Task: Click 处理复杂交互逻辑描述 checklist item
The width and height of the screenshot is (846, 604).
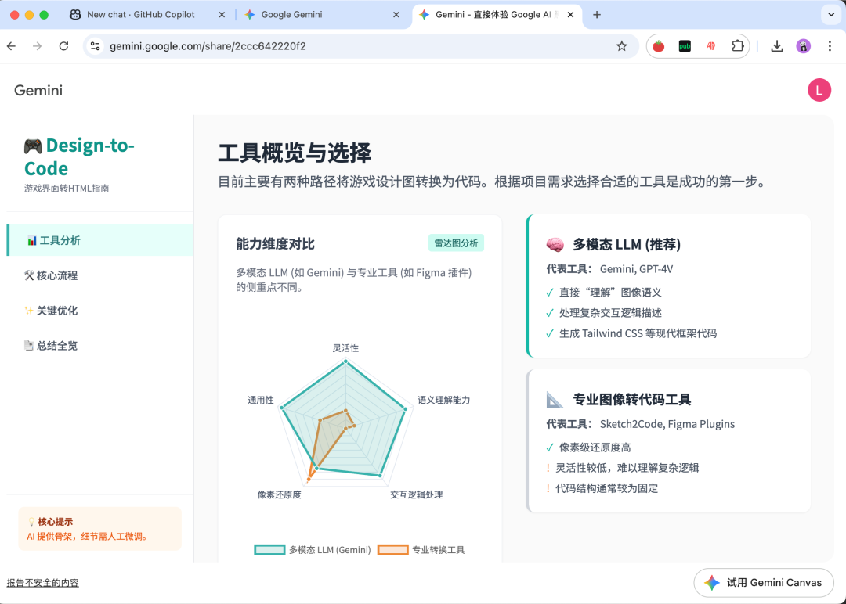Action: 610,313
